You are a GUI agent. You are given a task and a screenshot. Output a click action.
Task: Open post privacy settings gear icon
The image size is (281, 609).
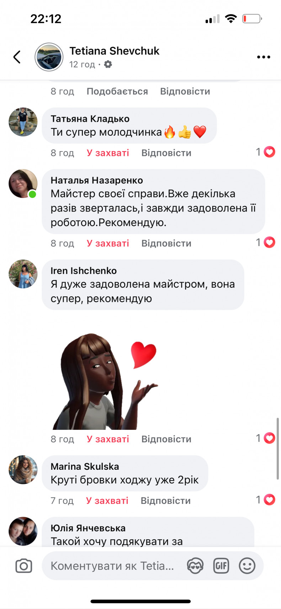tap(108, 64)
